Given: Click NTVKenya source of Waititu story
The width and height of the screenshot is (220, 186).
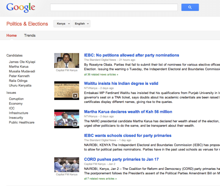Looking at the screenshot, I should 91,88.
